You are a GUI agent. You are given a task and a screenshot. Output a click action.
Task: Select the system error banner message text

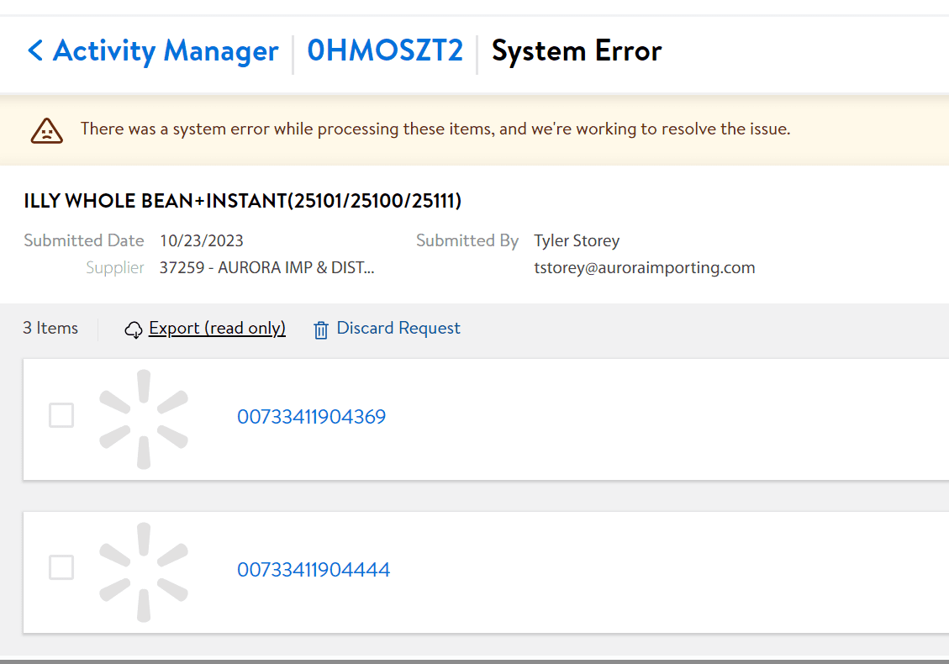tap(435, 129)
